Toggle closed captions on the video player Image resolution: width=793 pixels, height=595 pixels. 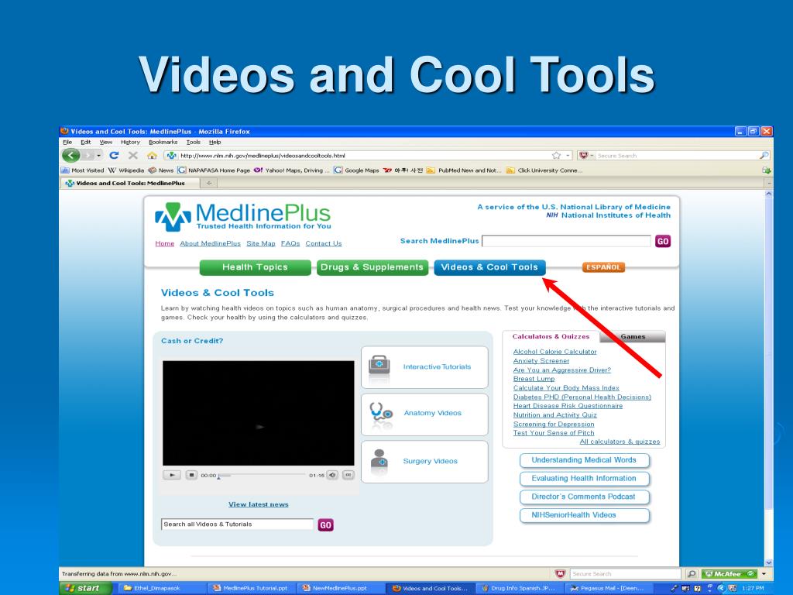coord(348,475)
